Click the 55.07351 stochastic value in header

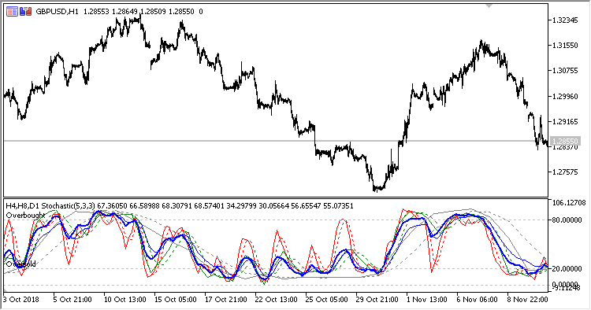[338, 206]
